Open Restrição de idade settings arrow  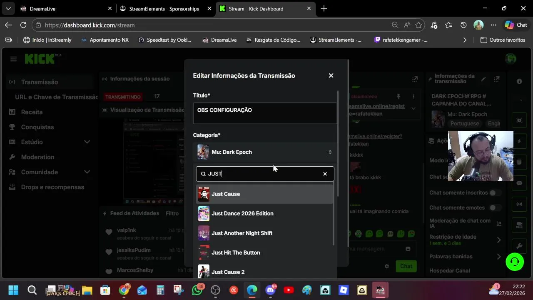pos(499,240)
